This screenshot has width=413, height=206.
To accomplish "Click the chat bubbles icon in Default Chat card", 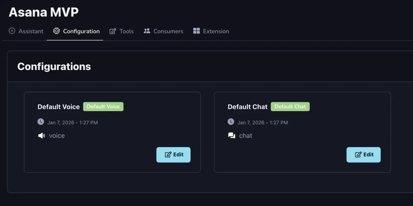I will 232,136.
